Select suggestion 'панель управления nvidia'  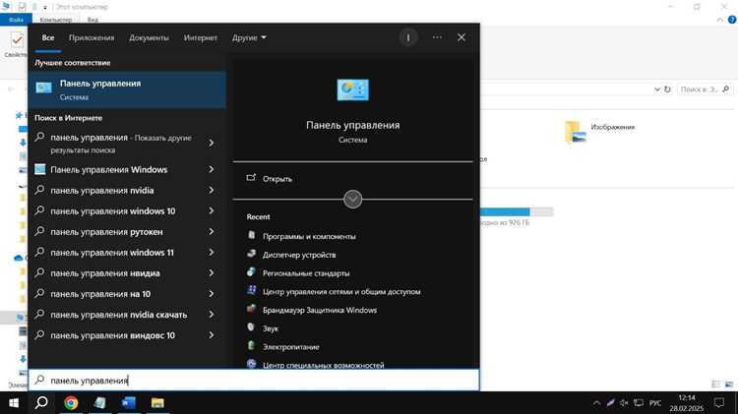(x=102, y=190)
